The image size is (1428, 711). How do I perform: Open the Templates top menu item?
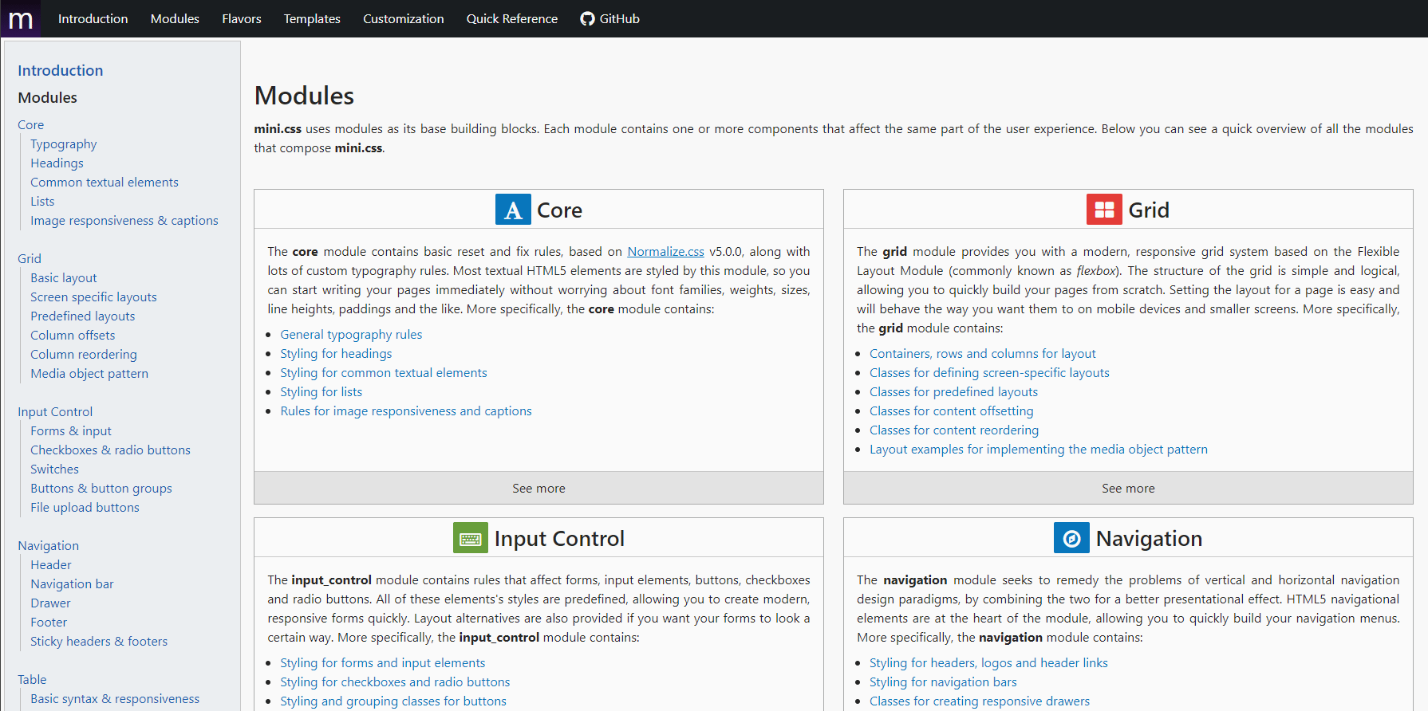point(312,19)
